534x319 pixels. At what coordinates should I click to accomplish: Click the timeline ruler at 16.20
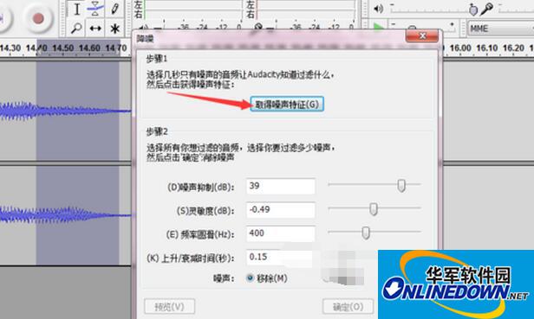click(x=513, y=48)
